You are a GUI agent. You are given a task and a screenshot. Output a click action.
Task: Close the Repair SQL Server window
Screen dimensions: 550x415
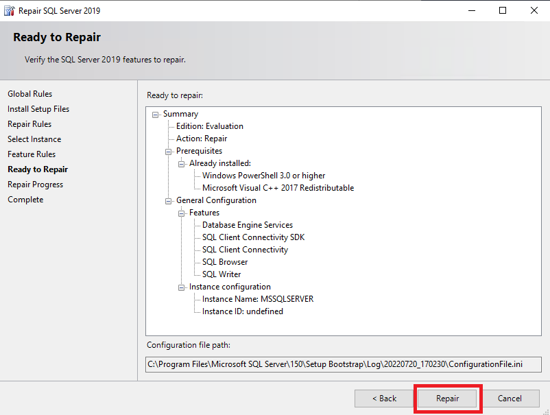[x=534, y=10]
